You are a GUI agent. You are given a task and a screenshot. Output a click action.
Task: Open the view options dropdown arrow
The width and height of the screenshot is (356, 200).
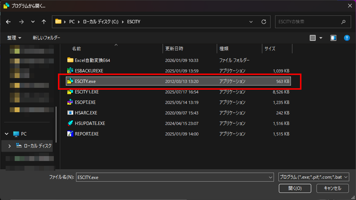point(321,38)
